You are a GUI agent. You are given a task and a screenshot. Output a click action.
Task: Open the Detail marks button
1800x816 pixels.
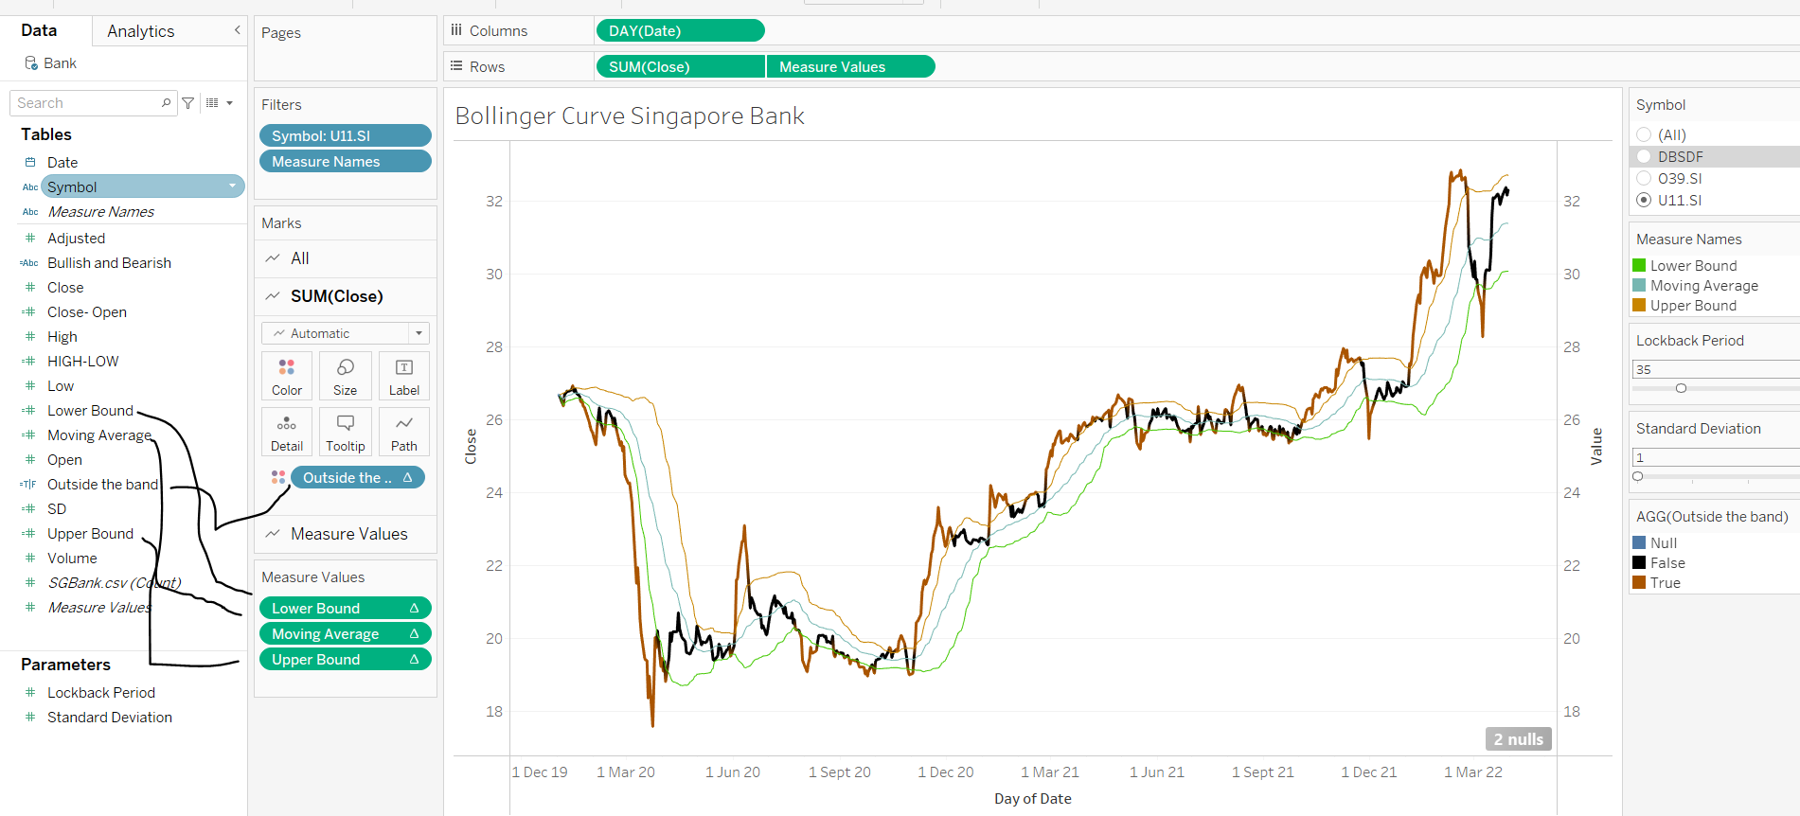287,433
